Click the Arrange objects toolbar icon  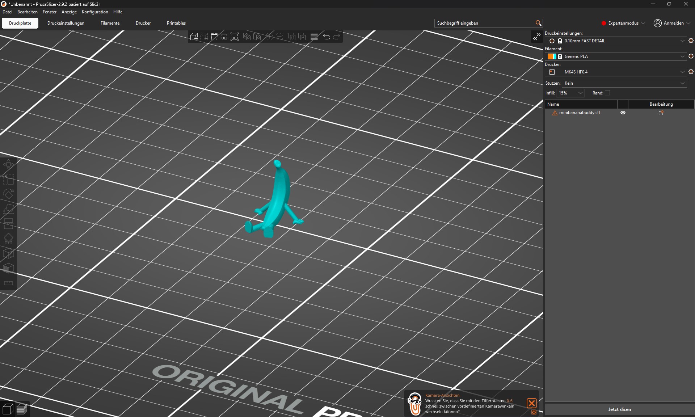click(224, 37)
